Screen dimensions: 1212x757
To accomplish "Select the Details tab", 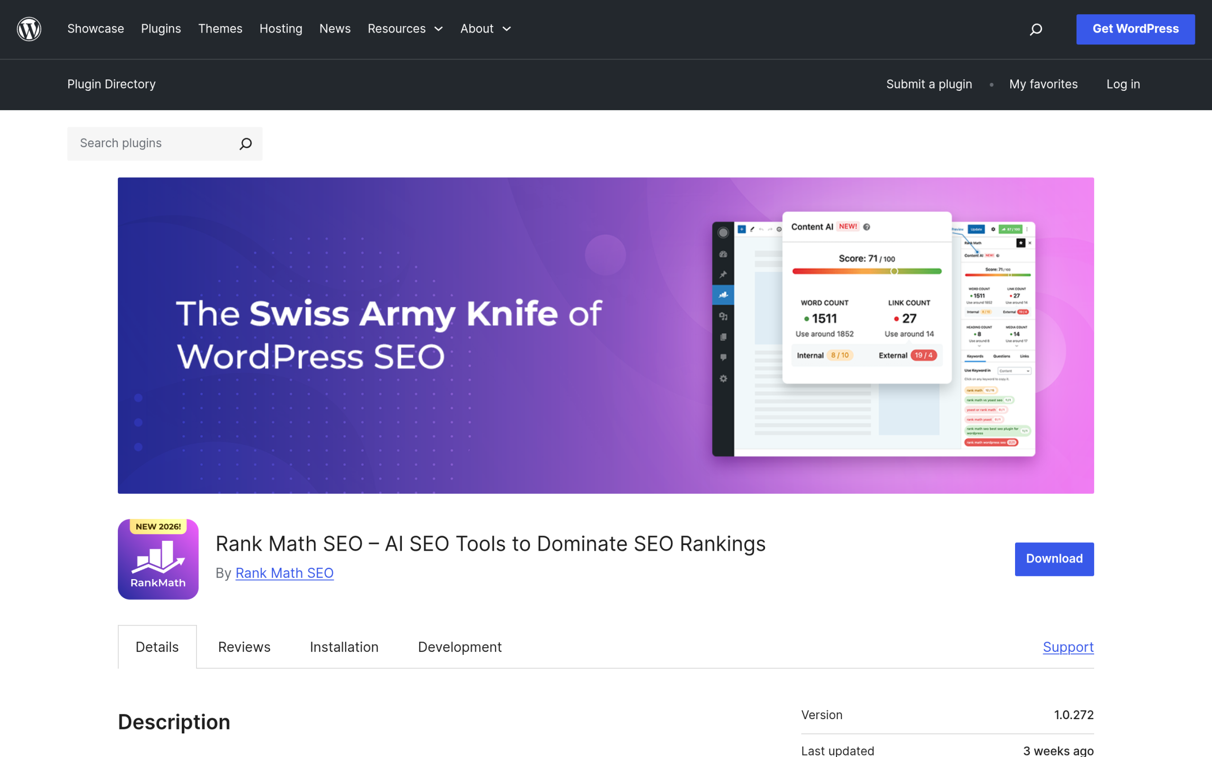I will click(157, 647).
